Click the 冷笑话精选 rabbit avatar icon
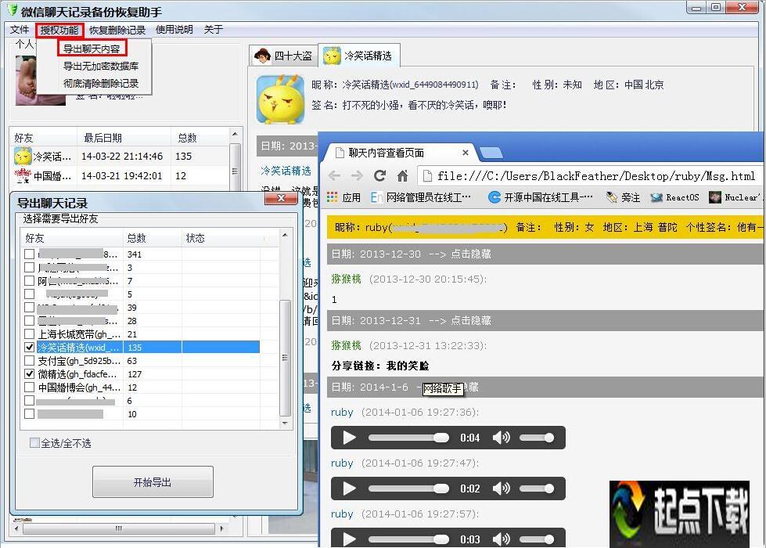This screenshot has width=766, height=548. tap(280, 98)
